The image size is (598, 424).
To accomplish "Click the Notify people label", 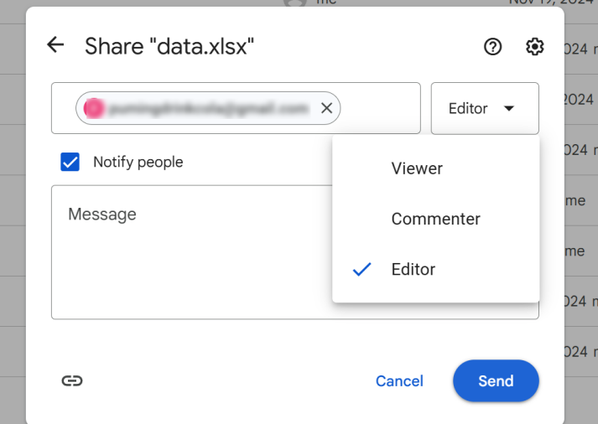I will point(138,162).
